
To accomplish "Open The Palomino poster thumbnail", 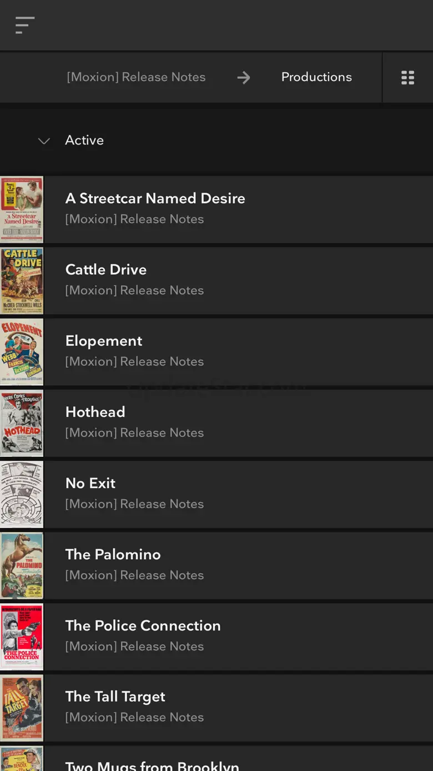I will tap(22, 565).
